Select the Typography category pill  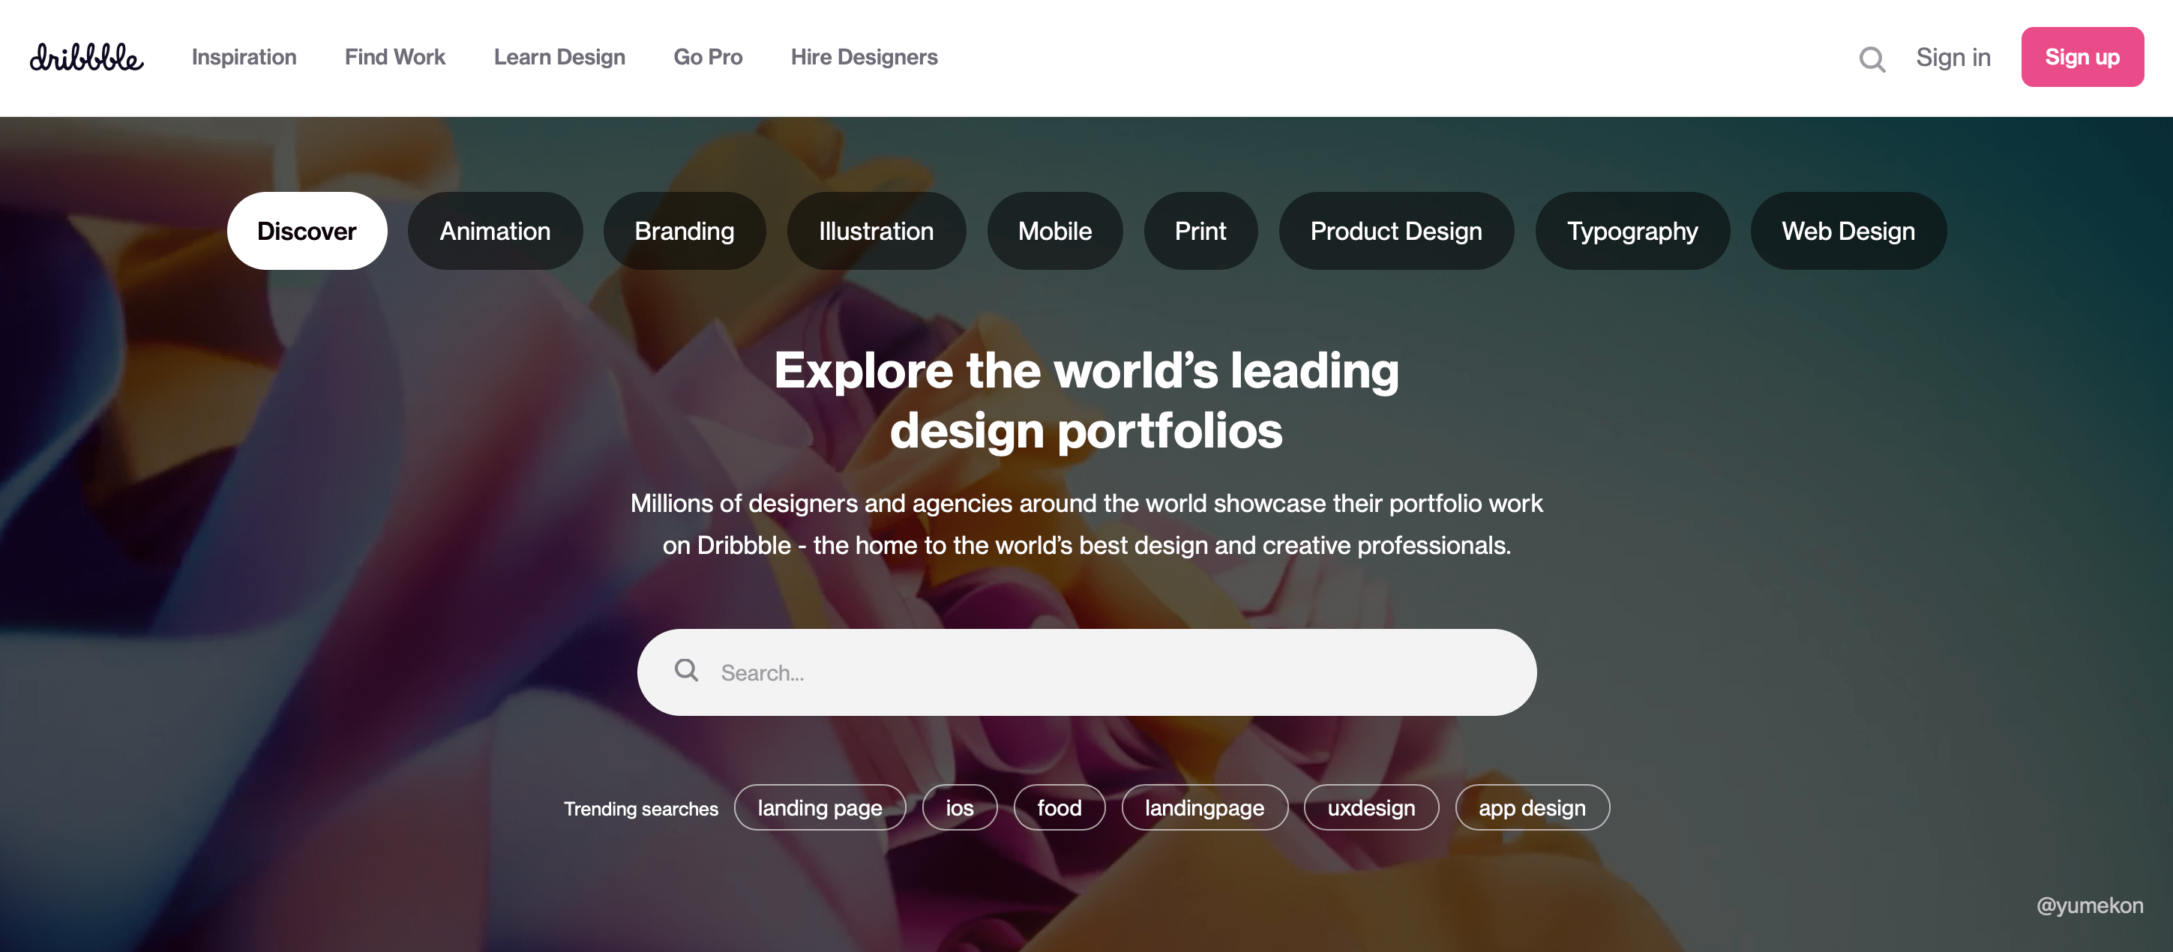tap(1631, 230)
